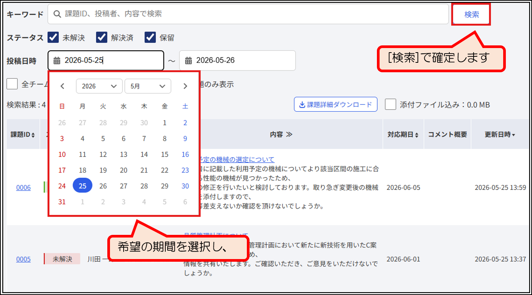The height and width of the screenshot is (295, 532).
Task: Select day 11 in the calendar
Action: 83,154
